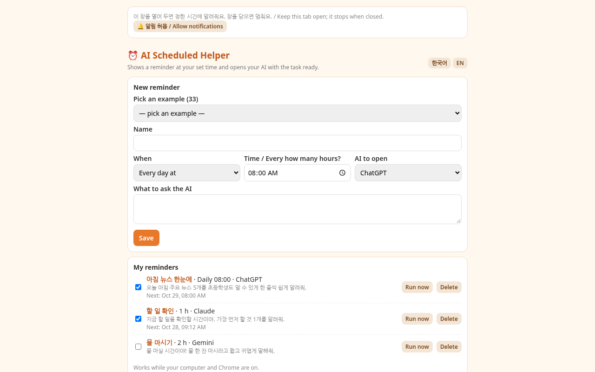Click 'Works while your computer and Chrome are on.'
The image size is (595, 372).
pos(196,367)
